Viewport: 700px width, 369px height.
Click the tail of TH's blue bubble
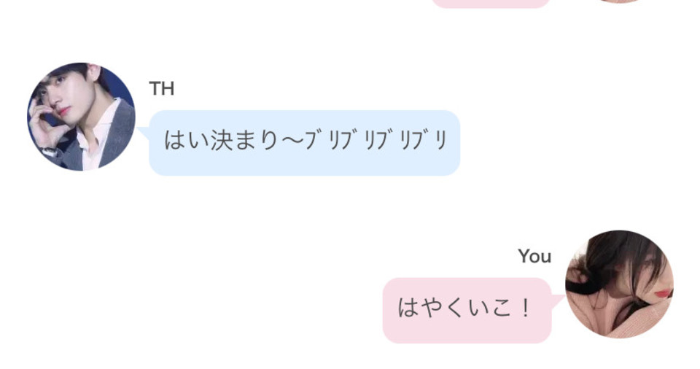(x=144, y=132)
